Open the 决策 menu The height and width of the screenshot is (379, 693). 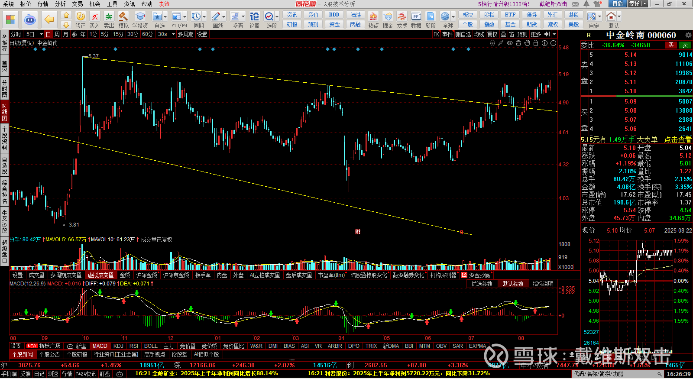pos(164,4)
